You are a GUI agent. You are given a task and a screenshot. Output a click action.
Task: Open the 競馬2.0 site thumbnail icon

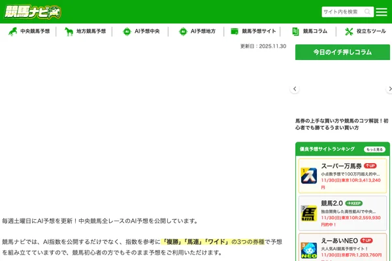[309, 213]
